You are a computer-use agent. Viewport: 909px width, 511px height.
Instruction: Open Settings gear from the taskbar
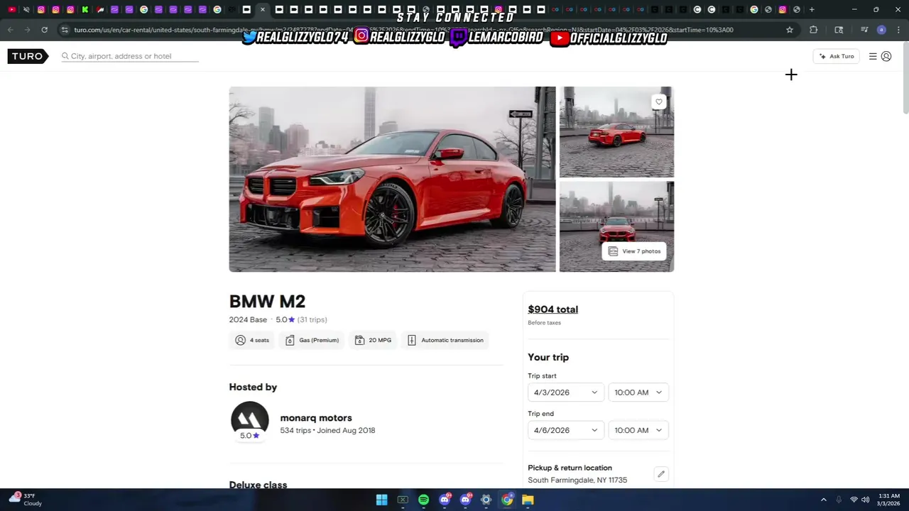(486, 500)
